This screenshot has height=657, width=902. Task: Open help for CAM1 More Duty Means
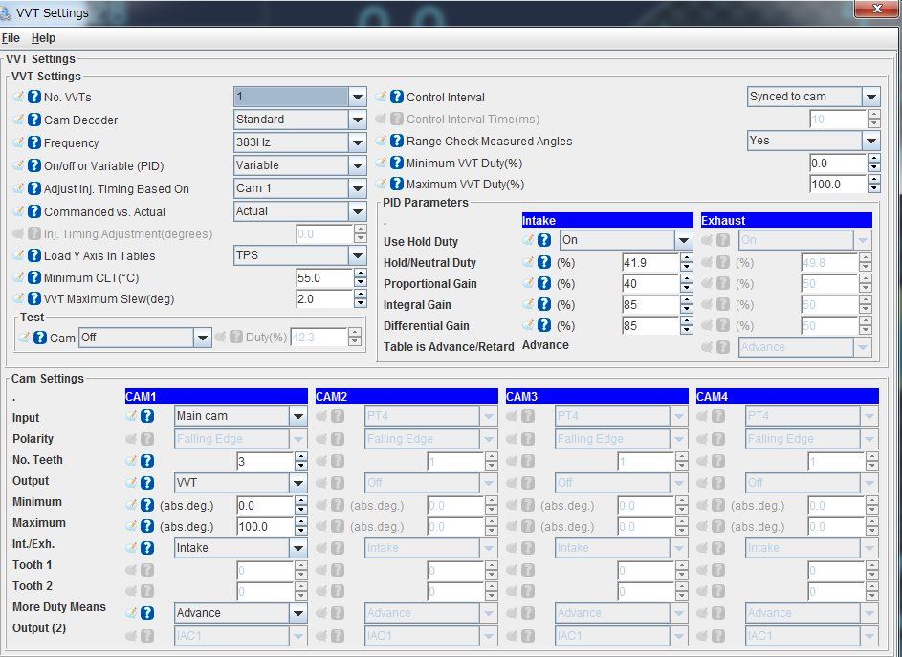147,613
